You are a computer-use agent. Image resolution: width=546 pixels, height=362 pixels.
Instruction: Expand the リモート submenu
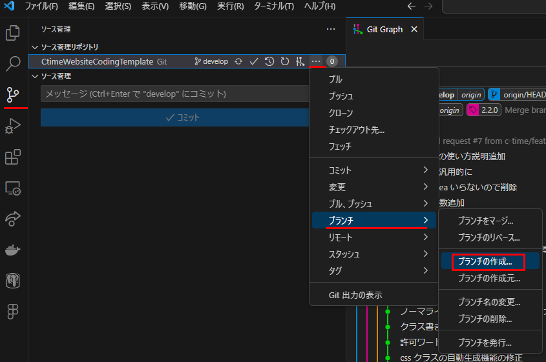click(373, 237)
